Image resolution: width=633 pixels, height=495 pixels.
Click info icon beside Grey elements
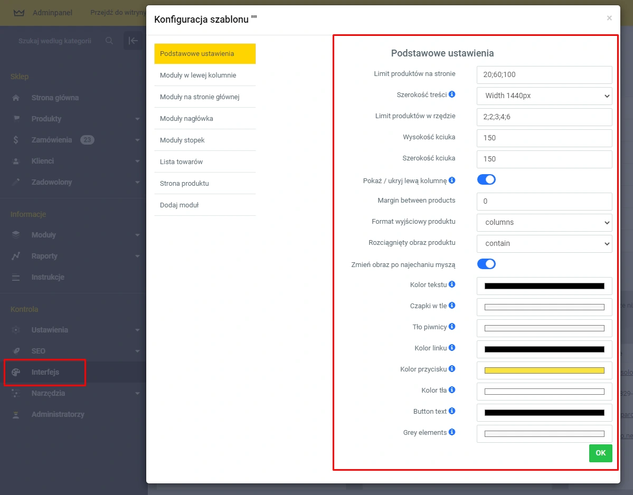(452, 432)
